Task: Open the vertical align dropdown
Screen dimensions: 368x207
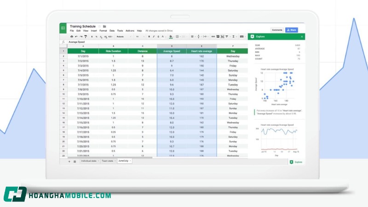Action: [199, 37]
